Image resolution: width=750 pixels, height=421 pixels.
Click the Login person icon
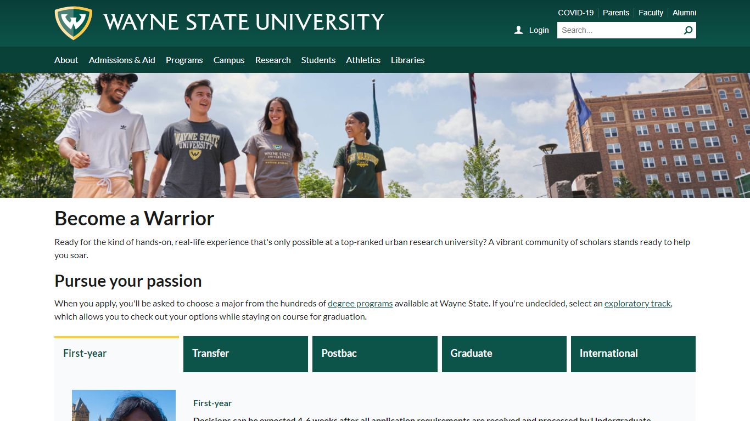point(518,30)
